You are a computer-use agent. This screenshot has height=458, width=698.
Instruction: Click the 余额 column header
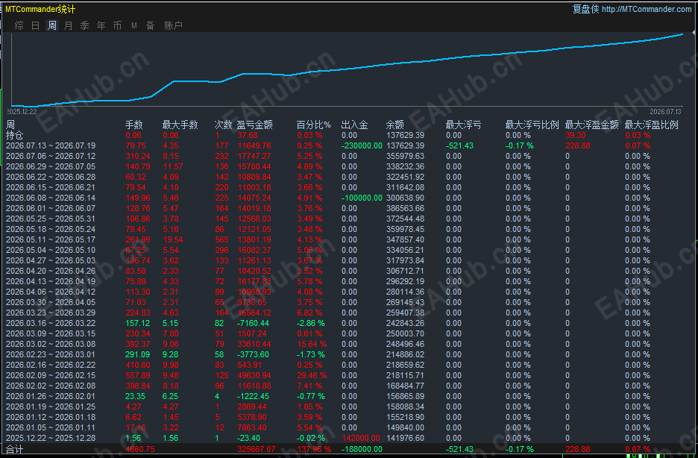point(394,125)
